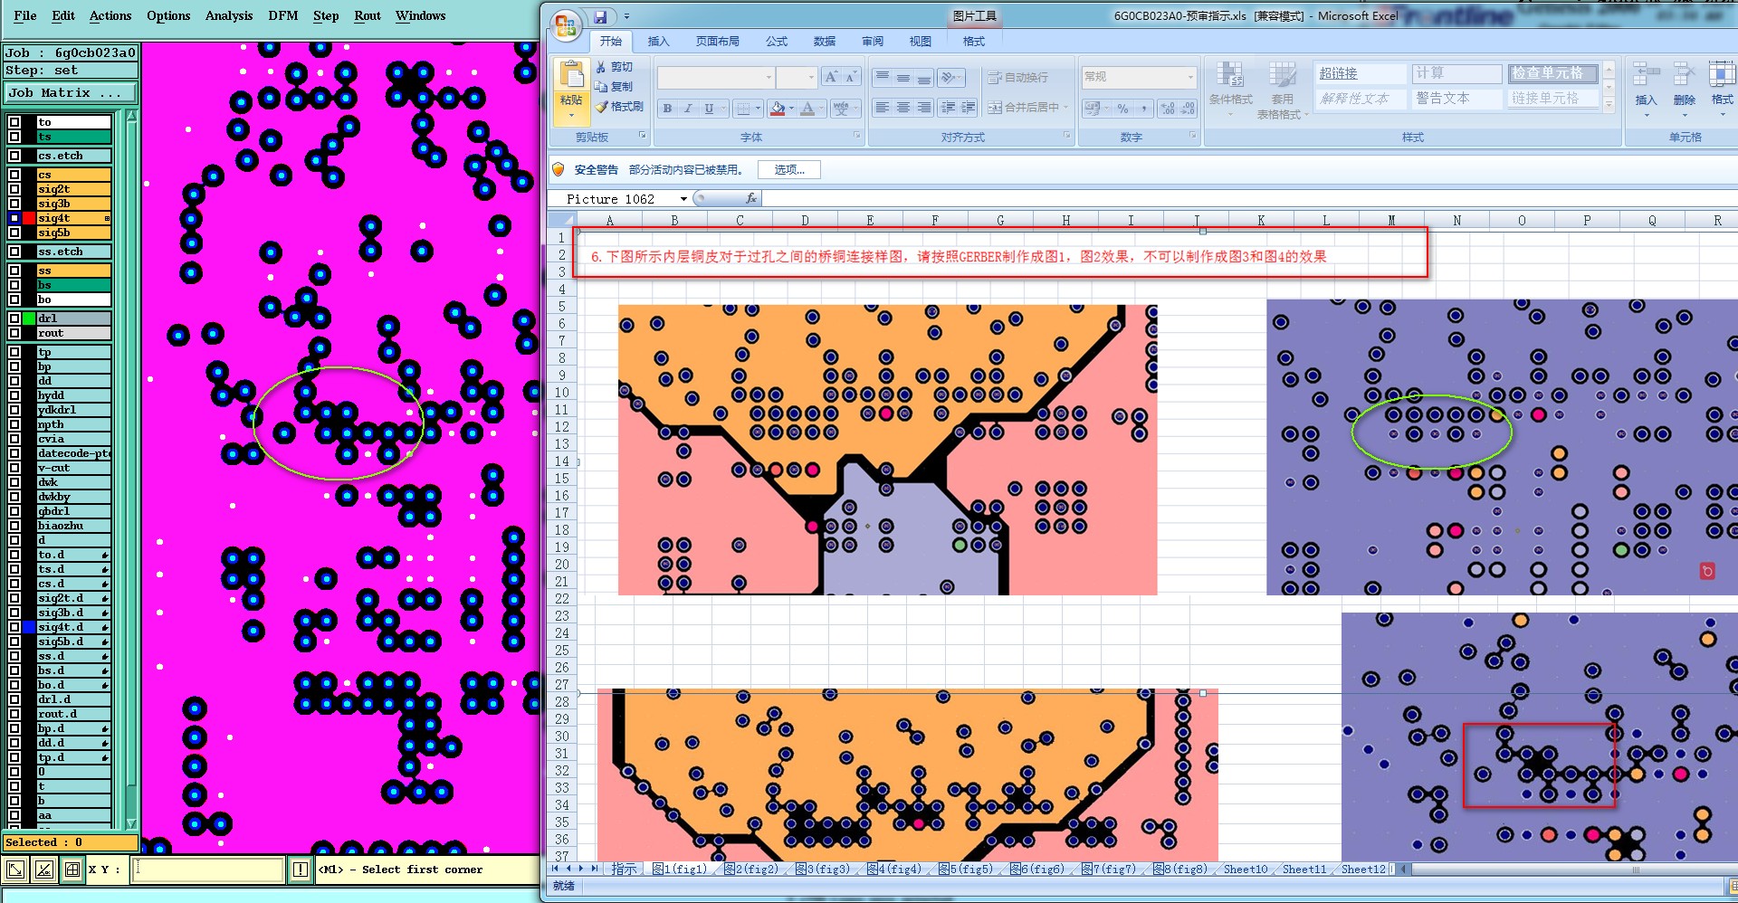The height and width of the screenshot is (903, 1738).
Task: Toggle bold formatting in Excel
Action: pos(667,109)
